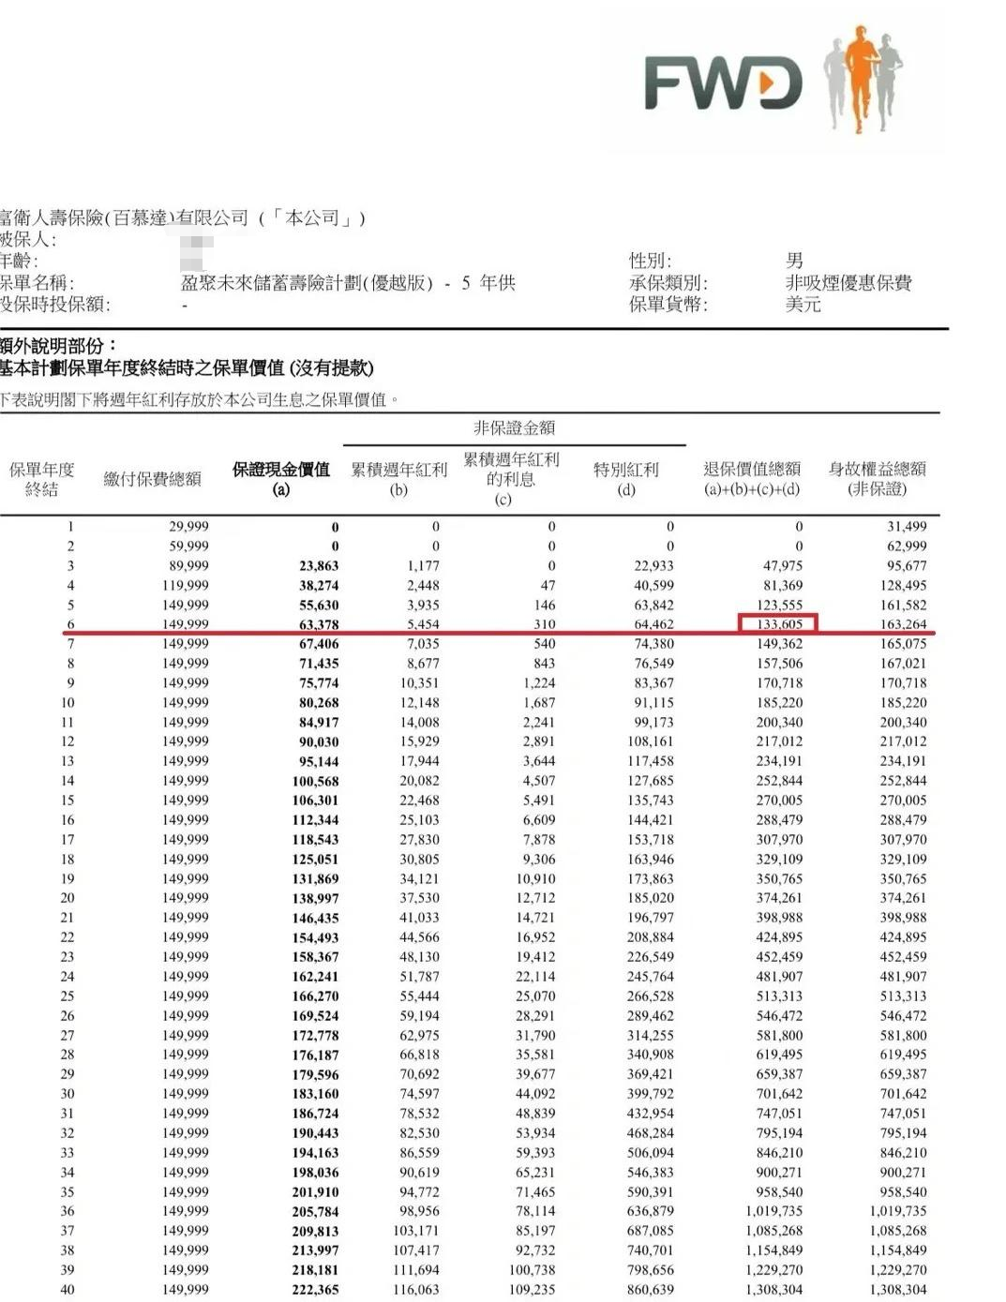Select the company name 富衛人壽保險(百慕達)有限公司
Viewport: 1006px width, 1302px height.
124,217
